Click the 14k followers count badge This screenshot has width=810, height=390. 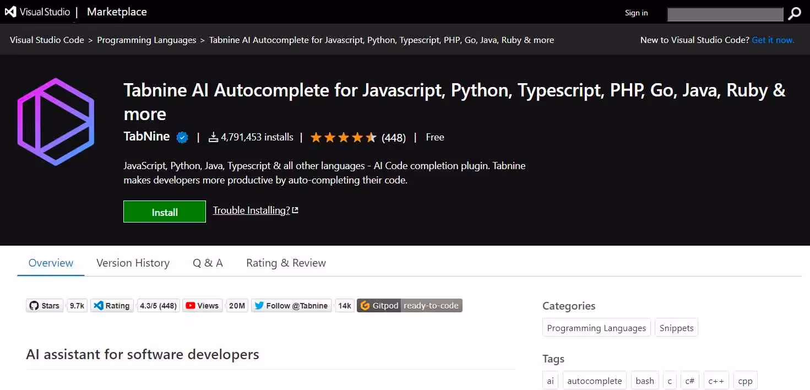[345, 306]
